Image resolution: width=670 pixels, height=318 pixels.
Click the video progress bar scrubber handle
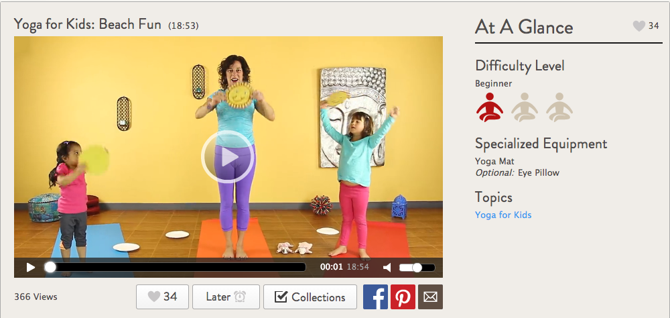[x=50, y=267]
